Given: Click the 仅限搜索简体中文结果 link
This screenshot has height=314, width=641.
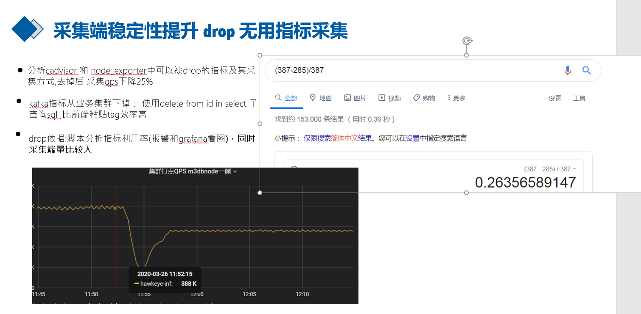Looking at the screenshot, I should [x=338, y=138].
